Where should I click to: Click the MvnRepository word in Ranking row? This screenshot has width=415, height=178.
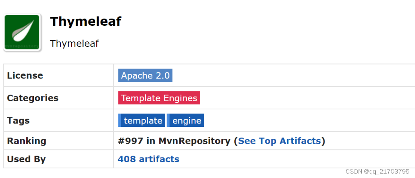(x=195, y=141)
